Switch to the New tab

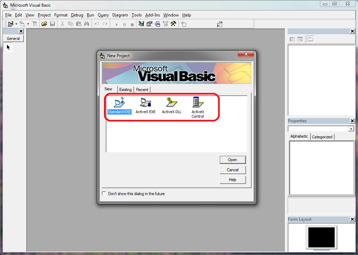[108, 89]
